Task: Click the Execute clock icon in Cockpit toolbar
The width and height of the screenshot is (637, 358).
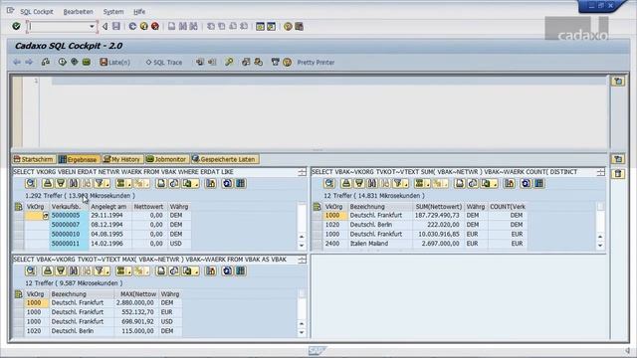Action: pos(62,62)
